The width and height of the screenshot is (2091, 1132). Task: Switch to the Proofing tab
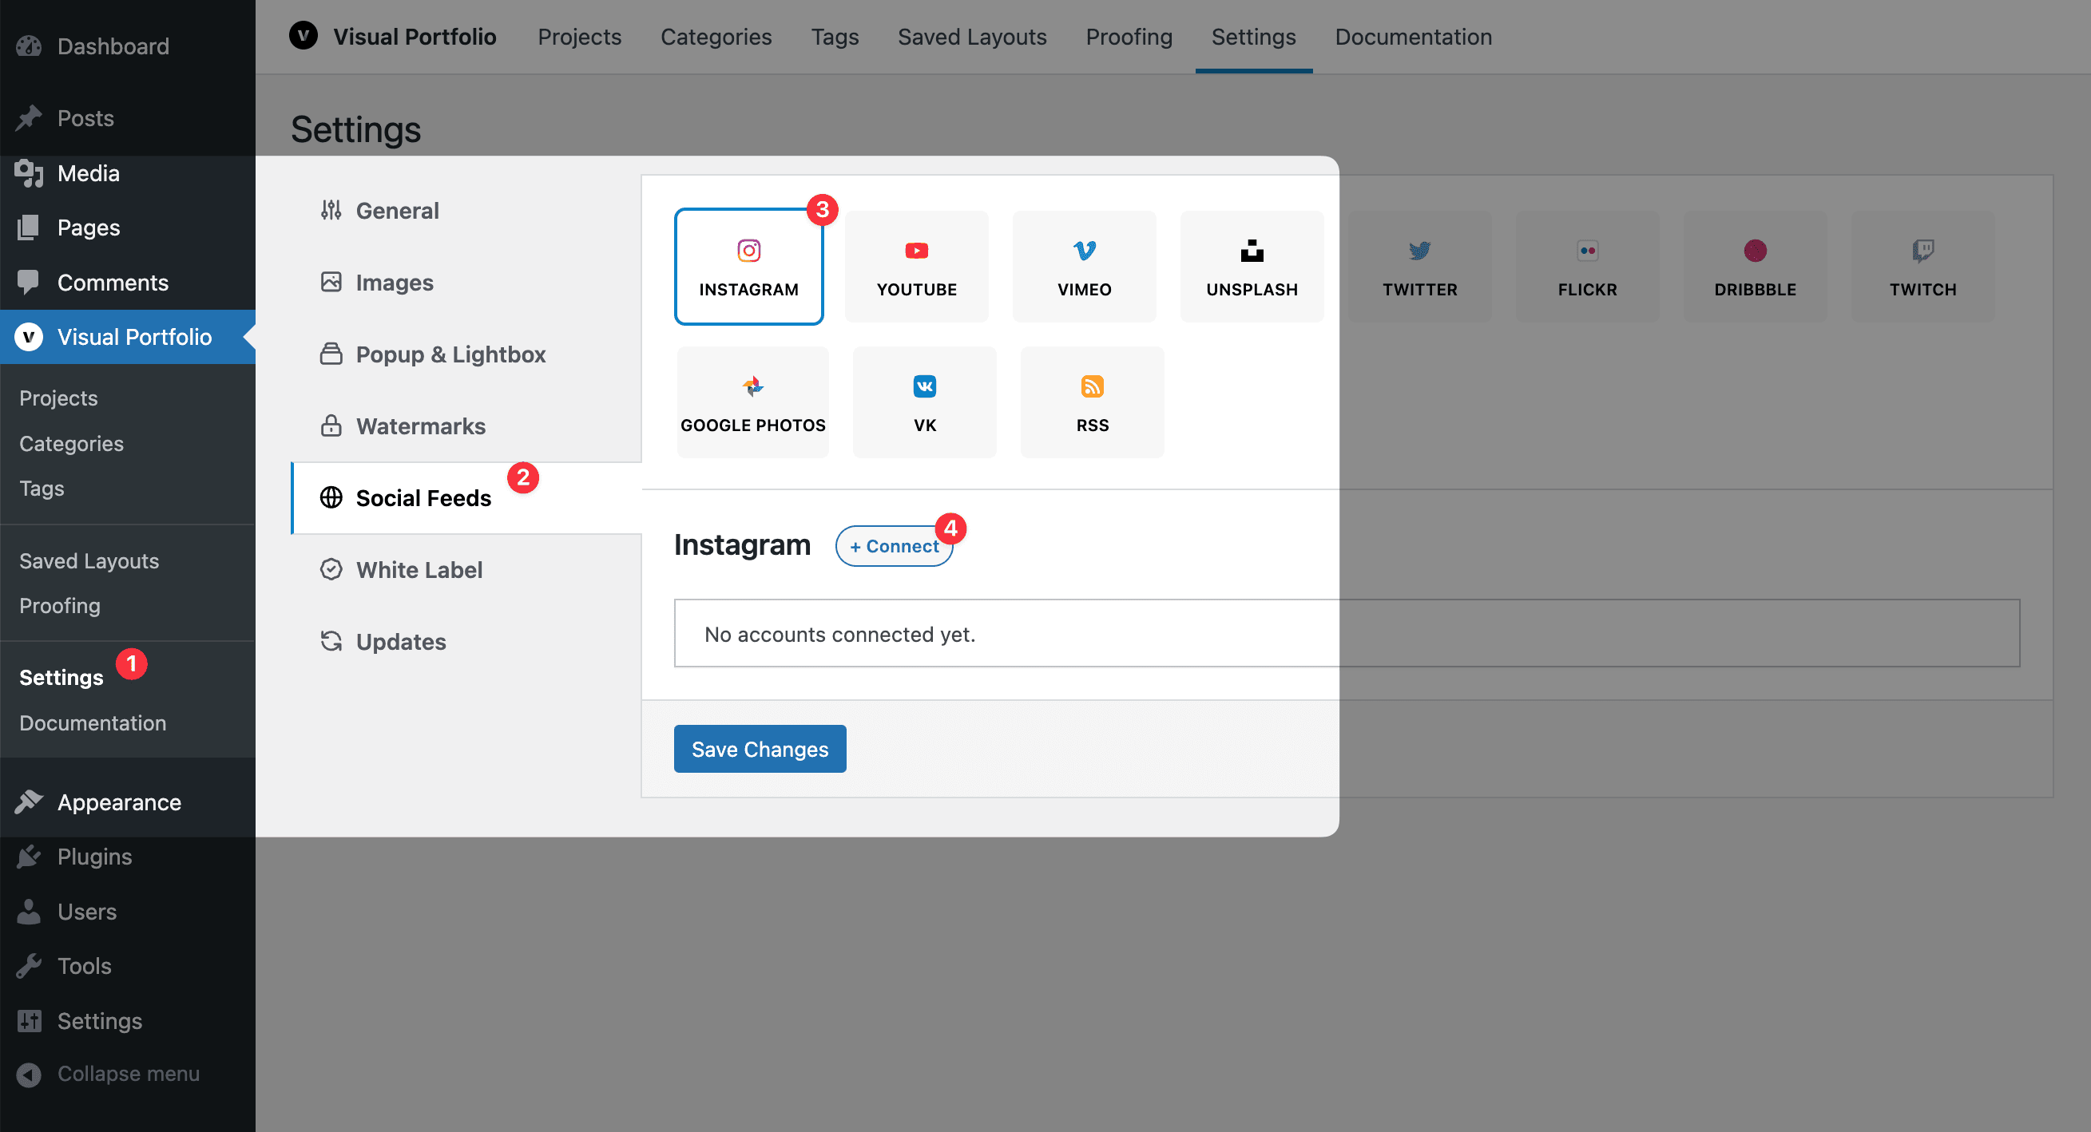(x=1129, y=37)
